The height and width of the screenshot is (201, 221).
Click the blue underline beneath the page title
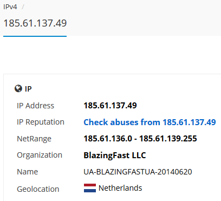[35, 36]
